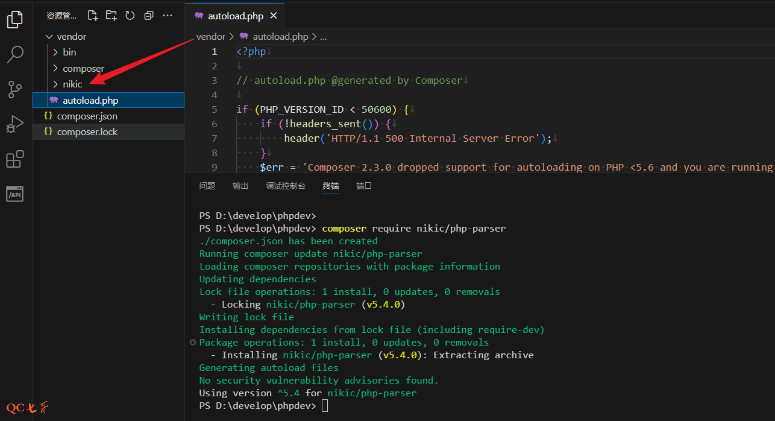Screen dimensions: 775x421
Task: Click the Refresh Explorer icon
Action: (130, 15)
